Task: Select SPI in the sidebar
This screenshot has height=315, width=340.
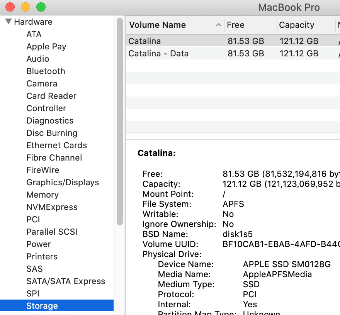Action: [33, 293]
